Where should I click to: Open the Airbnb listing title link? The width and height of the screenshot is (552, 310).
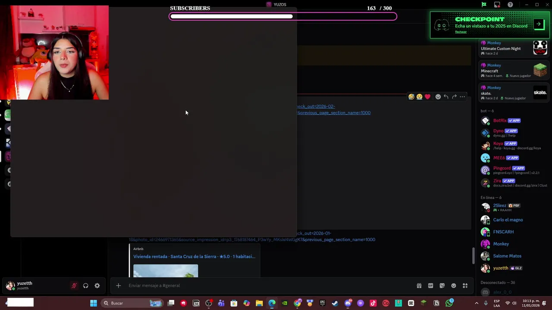(194, 257)
